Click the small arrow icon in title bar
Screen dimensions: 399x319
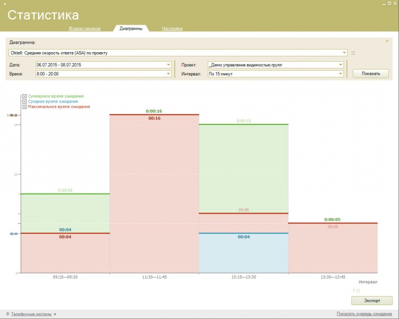(x=5, y=4)
